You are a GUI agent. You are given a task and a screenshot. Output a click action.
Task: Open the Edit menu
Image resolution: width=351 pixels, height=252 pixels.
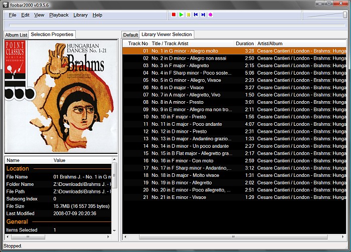tap(25, 15)
